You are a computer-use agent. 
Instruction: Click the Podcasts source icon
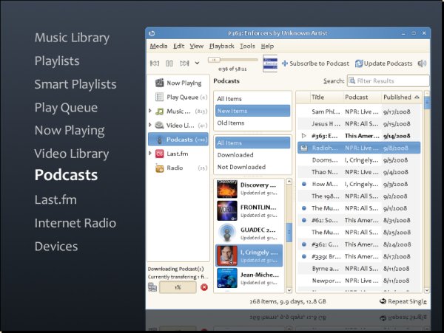click(x=159, y=140)
